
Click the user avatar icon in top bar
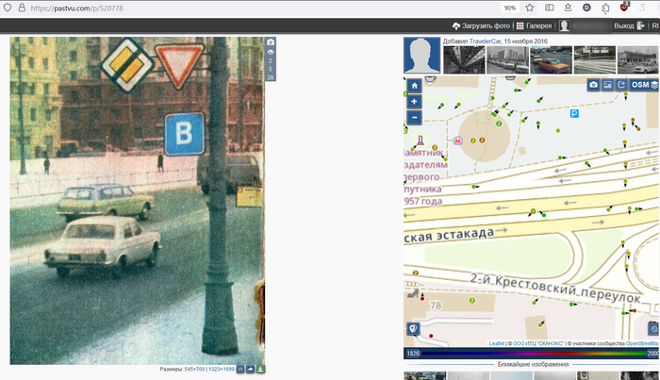tap(564, 25)
